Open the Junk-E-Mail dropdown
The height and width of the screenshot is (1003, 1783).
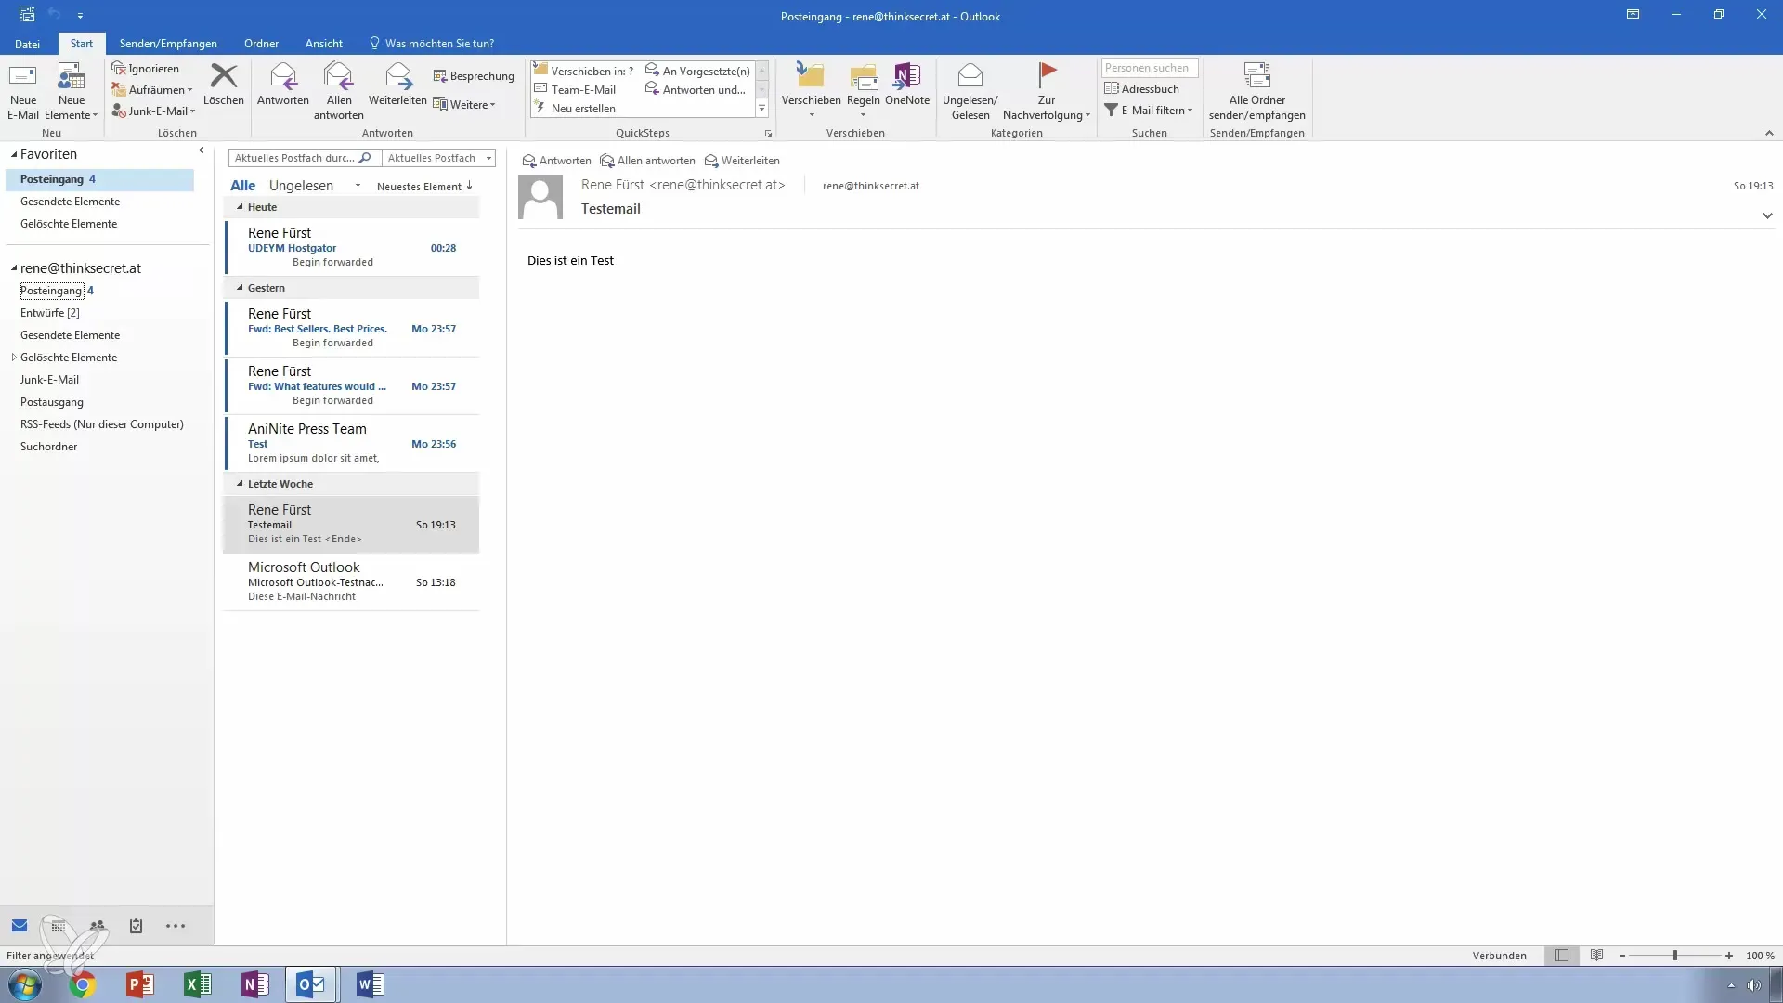click(x=154, y=111)
